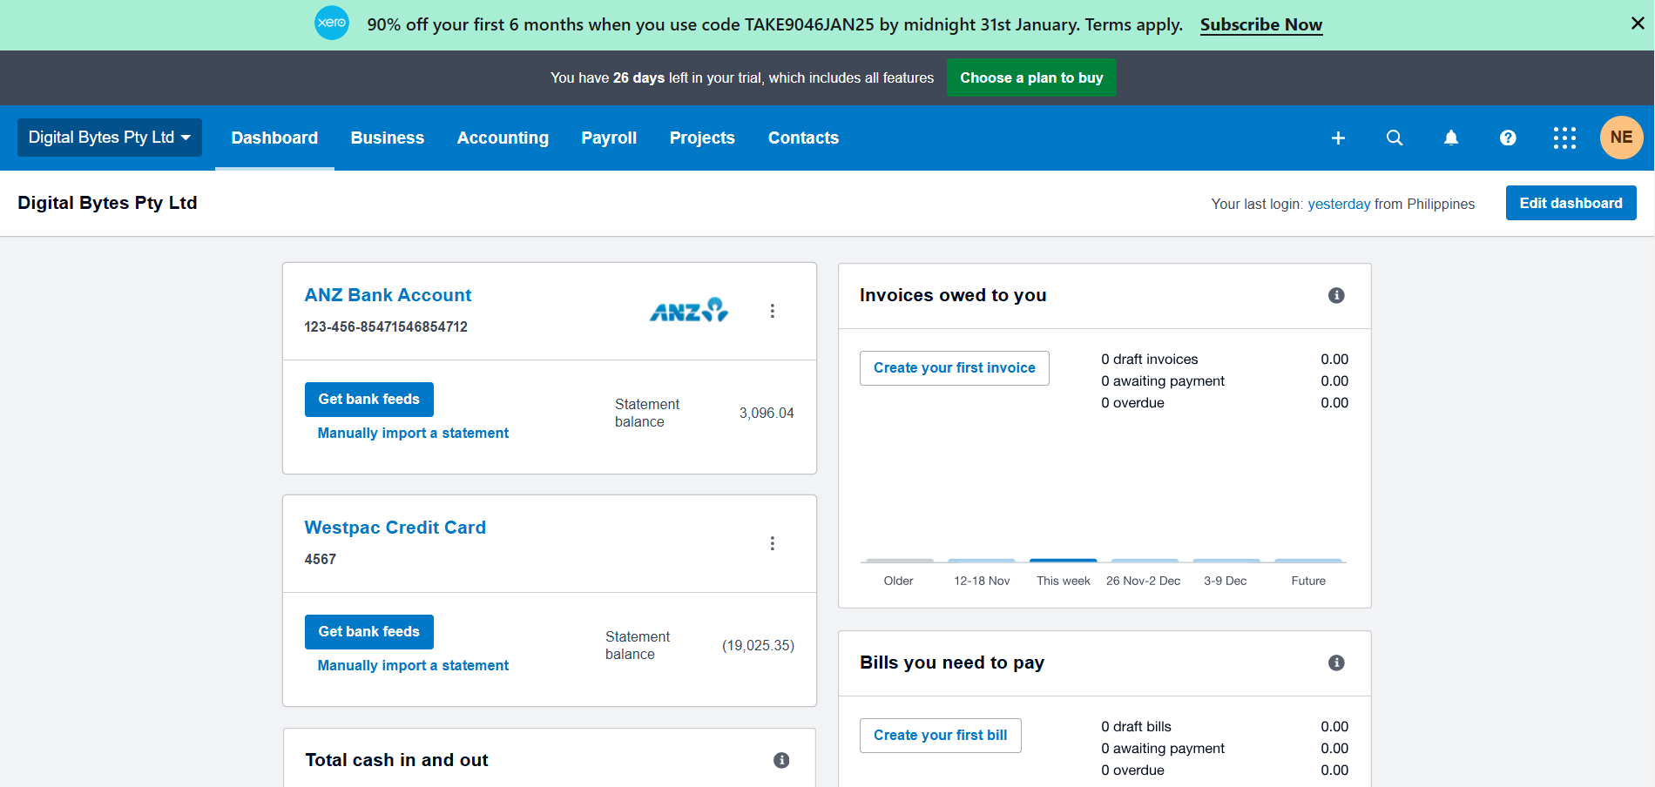Click the Westpac card number 4567
The image size is (1655, 787).
click(x=321, y=559)
